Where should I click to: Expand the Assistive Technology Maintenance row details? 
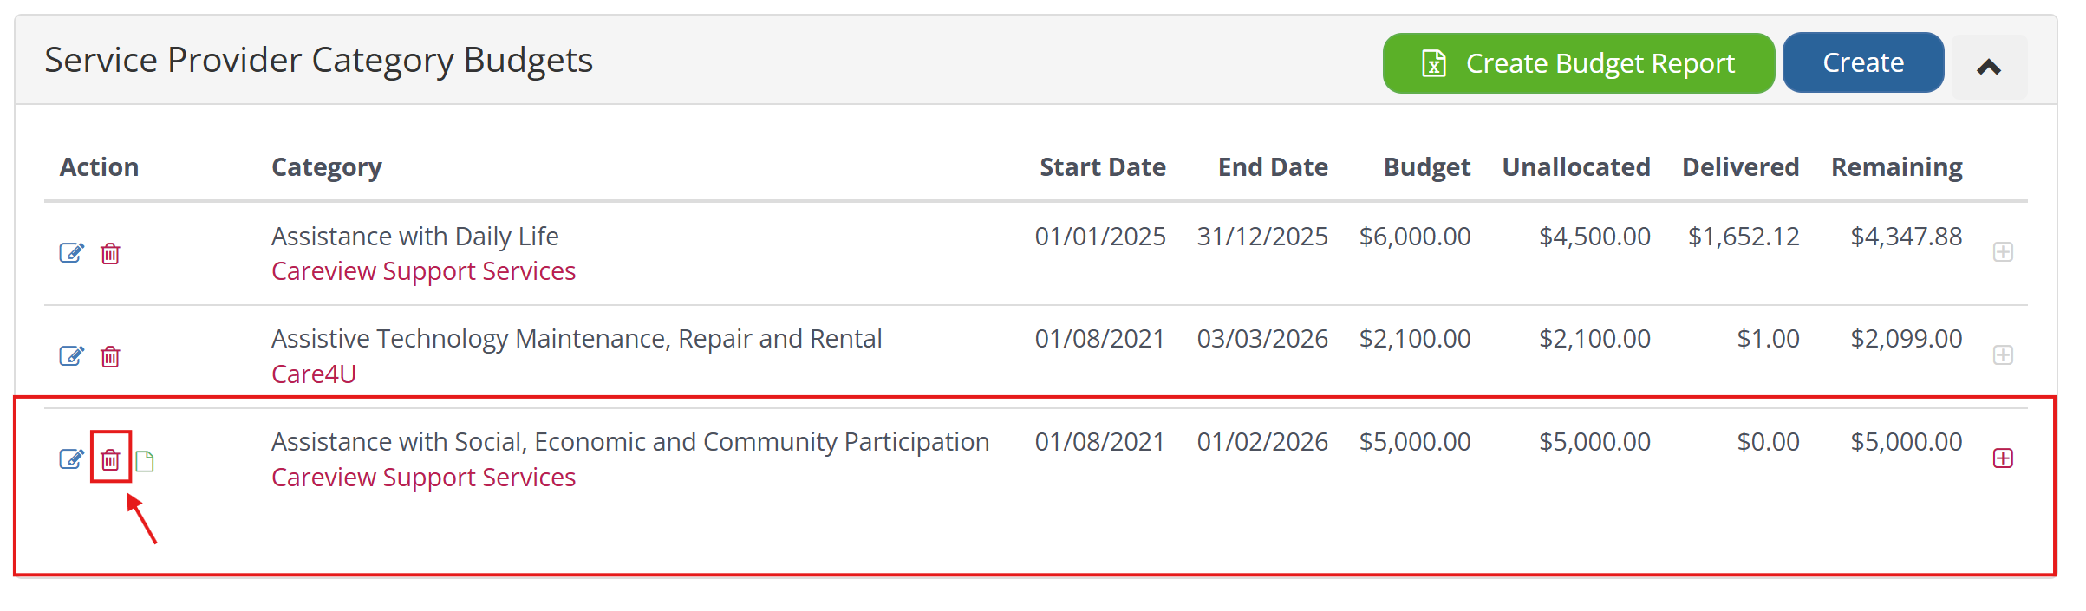[x=2003, y=355]
